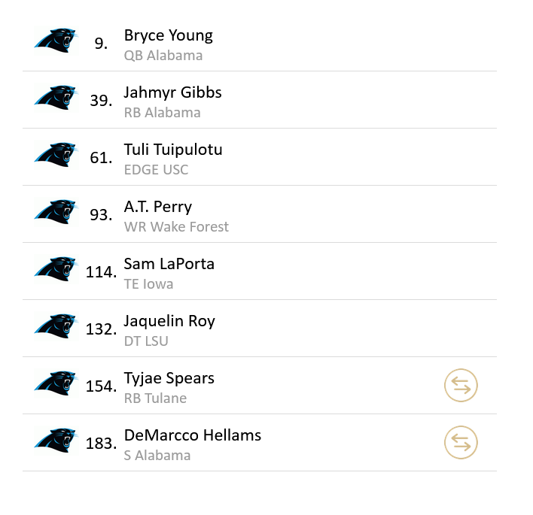Click Panthers logo next to Jahmyr Gibbs
The height and width of the screenshot is (515, 533).
56,98
